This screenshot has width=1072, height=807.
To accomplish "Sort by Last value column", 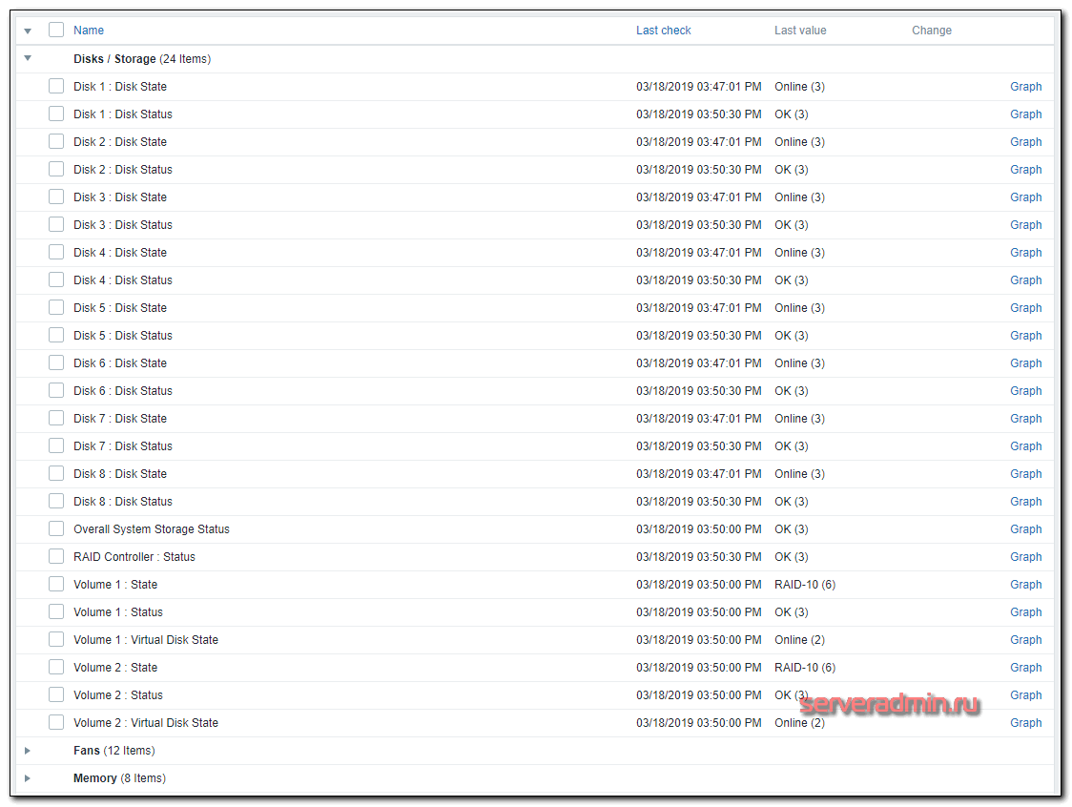I will point(799,31).
